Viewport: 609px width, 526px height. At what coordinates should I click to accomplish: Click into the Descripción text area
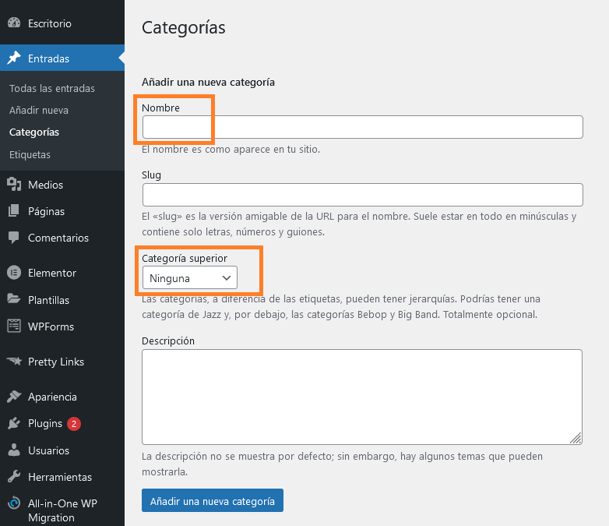click(x=362, y=397)
